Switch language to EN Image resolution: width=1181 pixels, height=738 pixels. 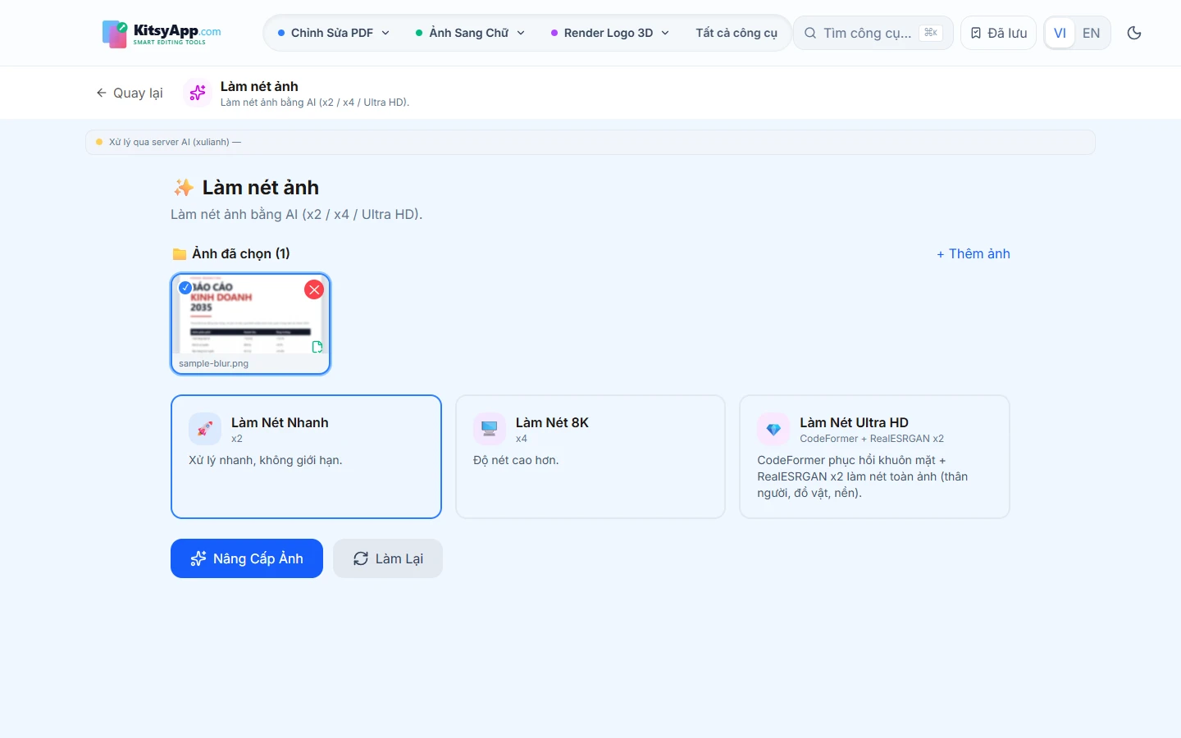tap(1091, 33)
